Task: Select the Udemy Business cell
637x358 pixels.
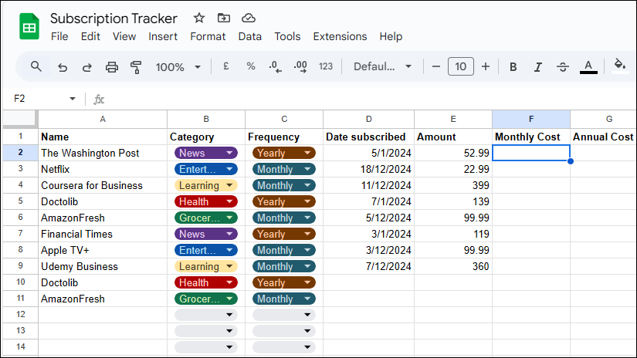Action: pos(103,267)
